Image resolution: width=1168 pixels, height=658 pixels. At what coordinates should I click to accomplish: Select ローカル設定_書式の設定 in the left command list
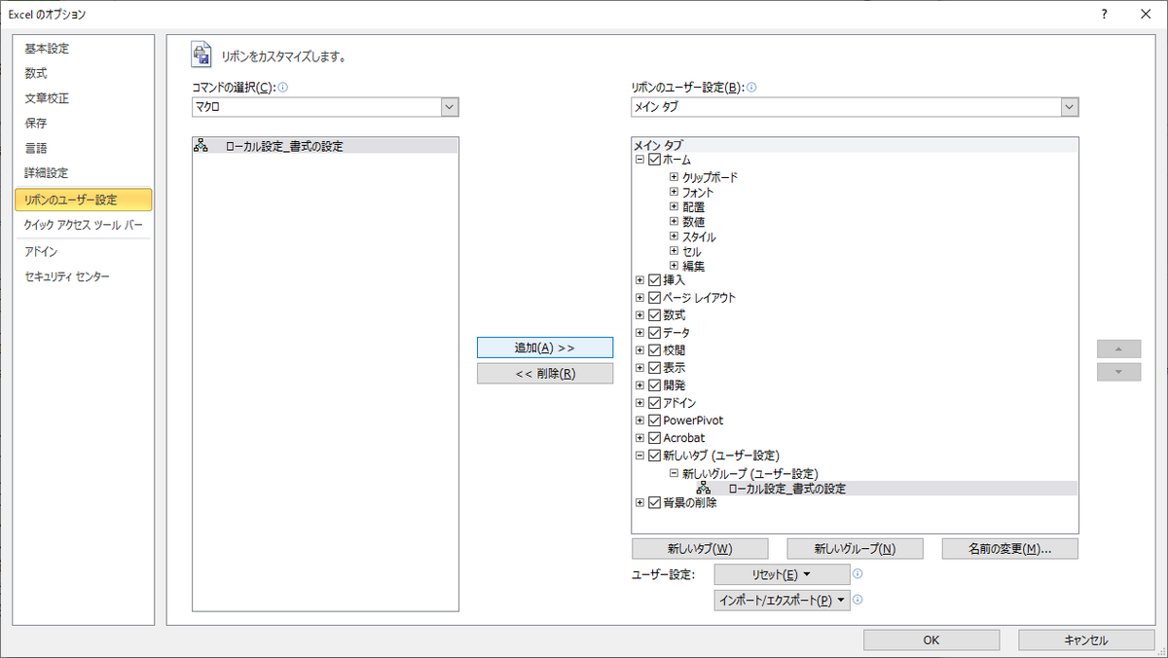[325, 147]
